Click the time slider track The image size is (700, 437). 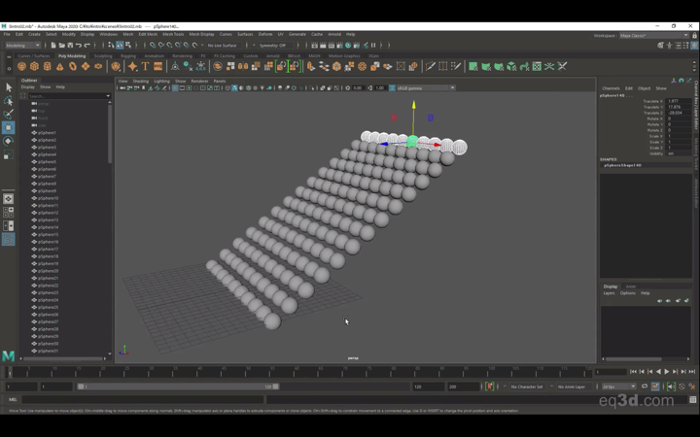292,371
